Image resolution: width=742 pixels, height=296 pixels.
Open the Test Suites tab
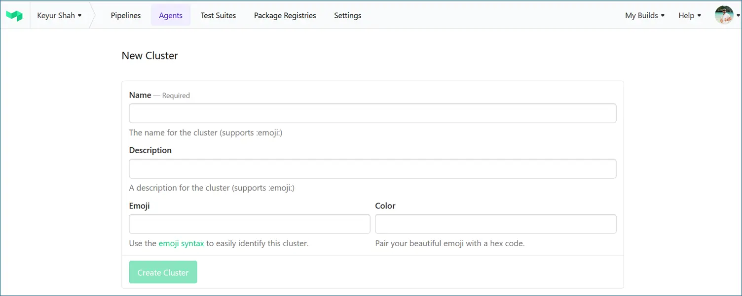coord(218,15)
